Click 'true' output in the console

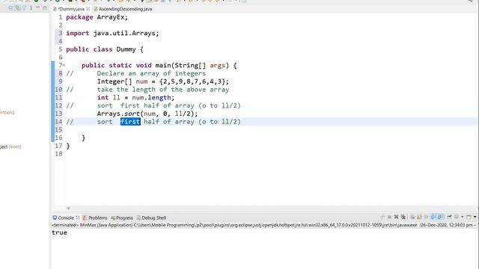[x=59, y=232]
